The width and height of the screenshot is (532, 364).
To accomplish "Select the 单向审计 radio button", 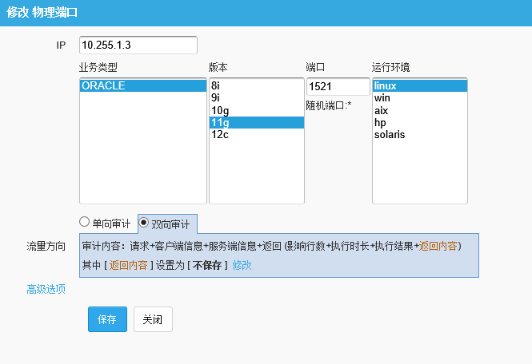I will tap(85, 222).
